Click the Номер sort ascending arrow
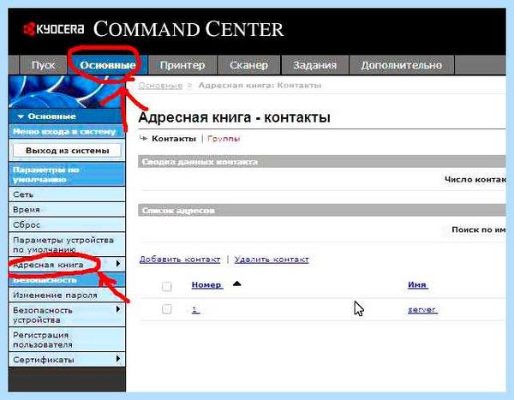 point(237,284)
